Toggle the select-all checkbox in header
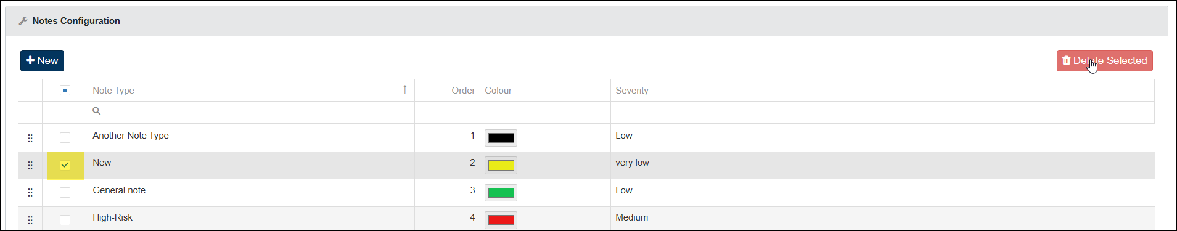1177x231 pixels. coord(65,91)
